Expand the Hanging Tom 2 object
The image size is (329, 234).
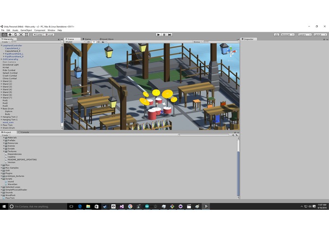(1, 117)
